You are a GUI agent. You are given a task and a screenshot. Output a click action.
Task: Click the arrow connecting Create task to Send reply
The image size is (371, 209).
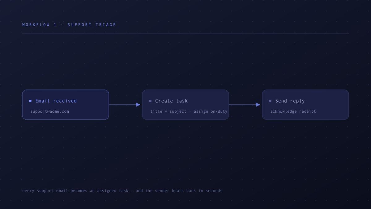[x=245, y=105]
